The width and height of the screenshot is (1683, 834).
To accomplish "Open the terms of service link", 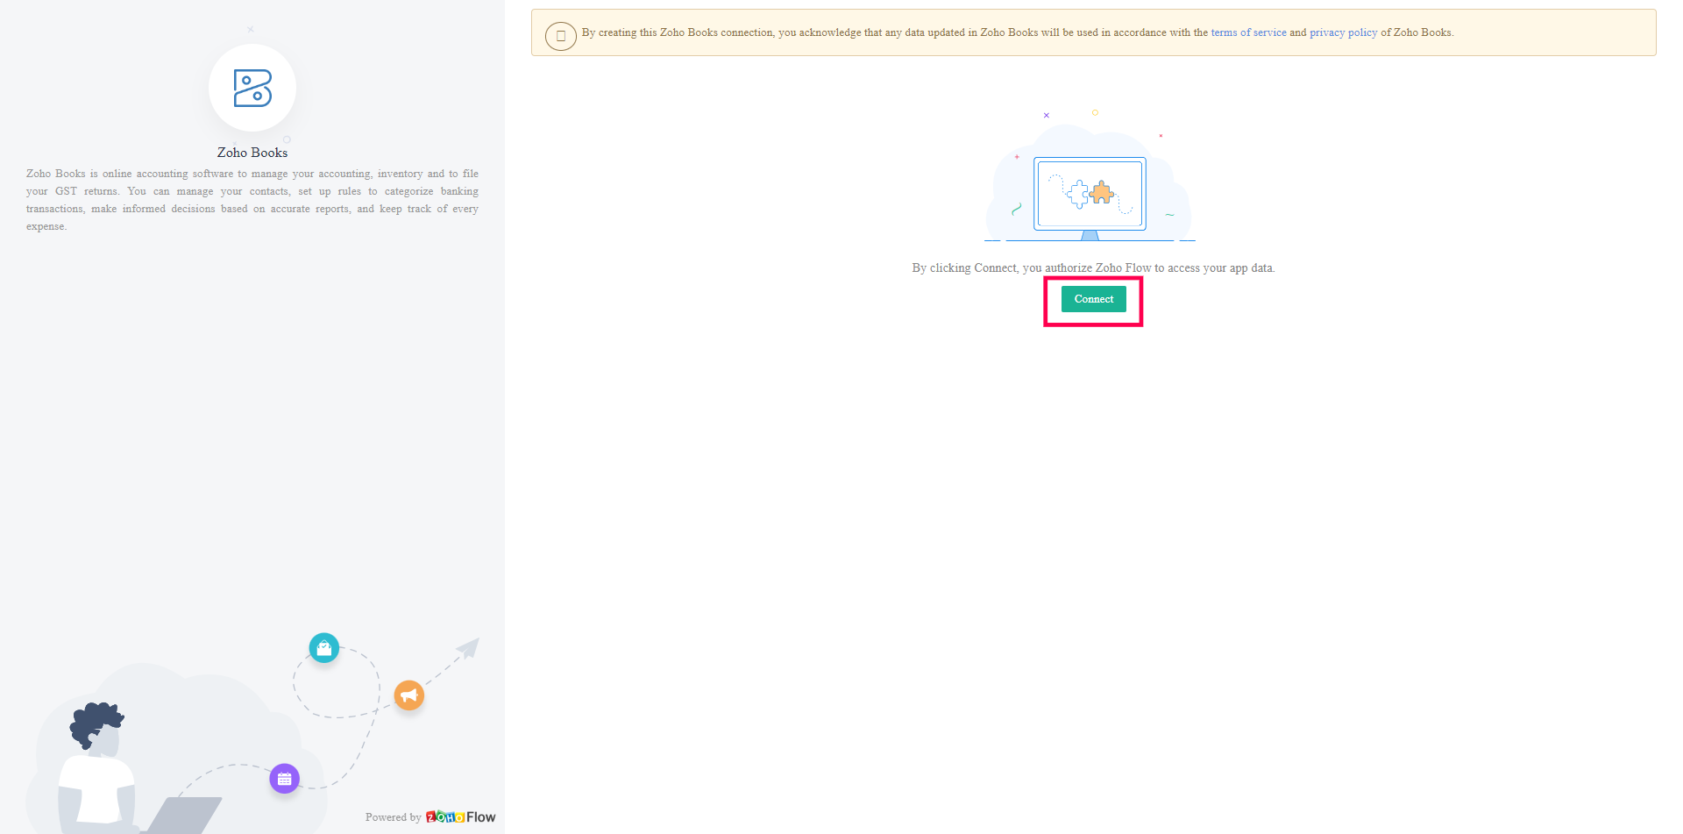I will click(1248, 32).
